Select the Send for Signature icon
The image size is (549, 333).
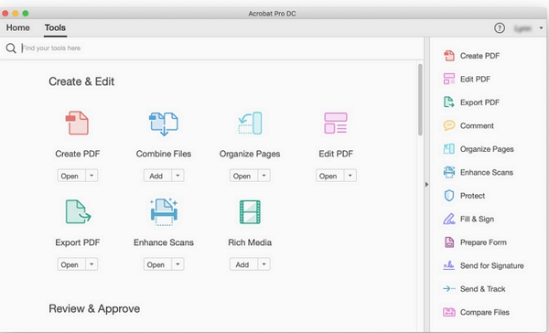tap(449, 265)
